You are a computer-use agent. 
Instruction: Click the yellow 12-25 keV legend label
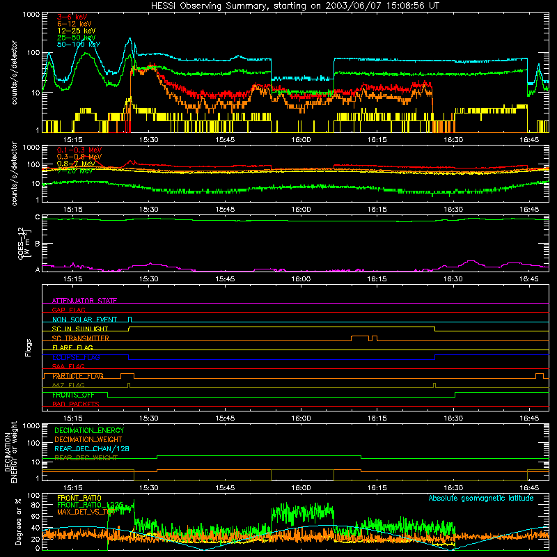click(x=77, y=31)
